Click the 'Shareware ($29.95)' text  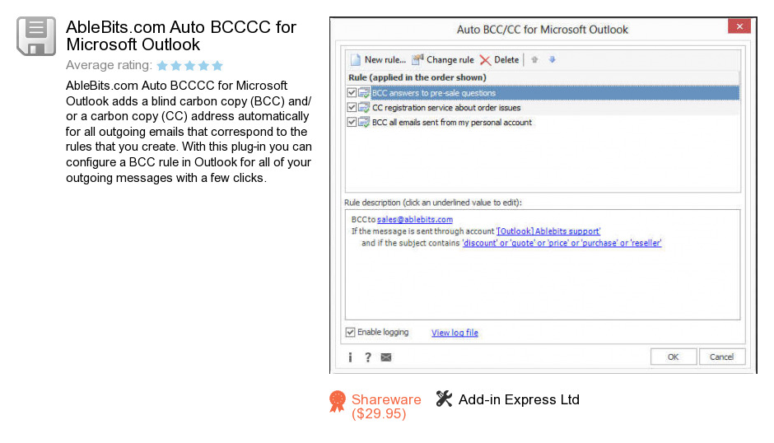tap(386, 407)
